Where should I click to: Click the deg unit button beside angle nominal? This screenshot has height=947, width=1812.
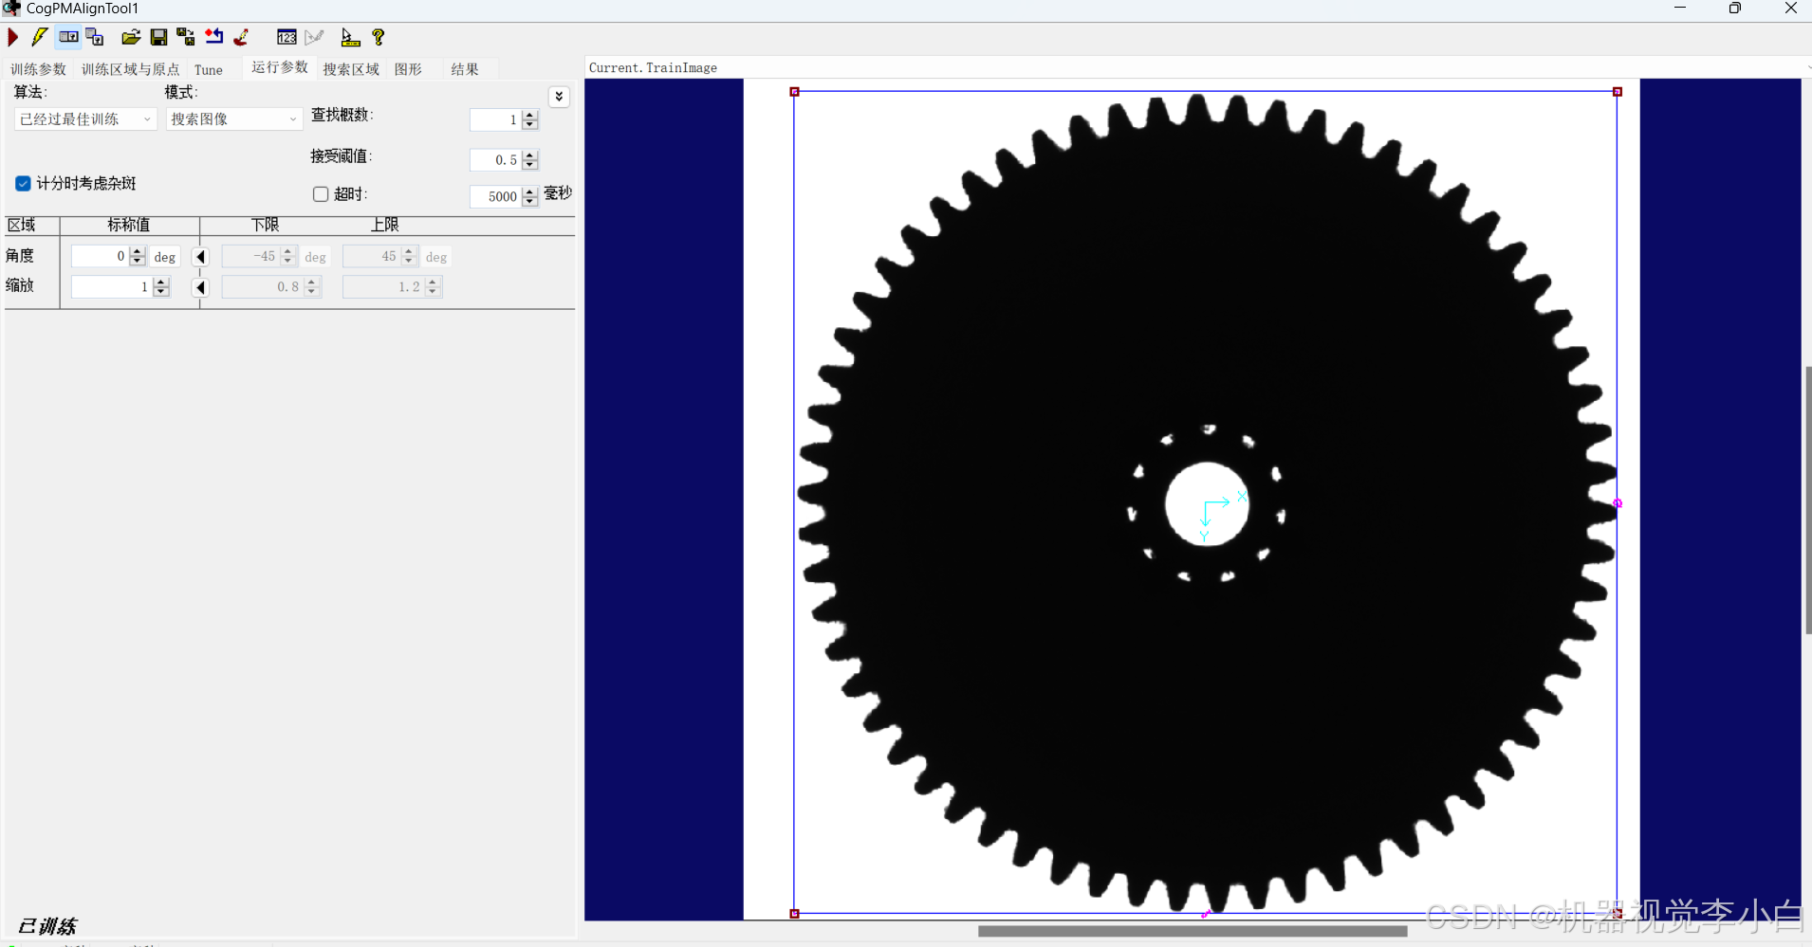pyautogui.click(x=165, y=257)
